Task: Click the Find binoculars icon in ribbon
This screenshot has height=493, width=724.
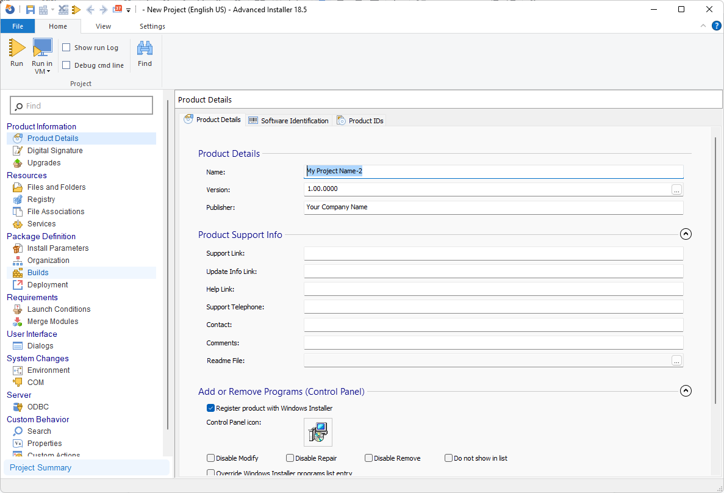Action: 145,48
